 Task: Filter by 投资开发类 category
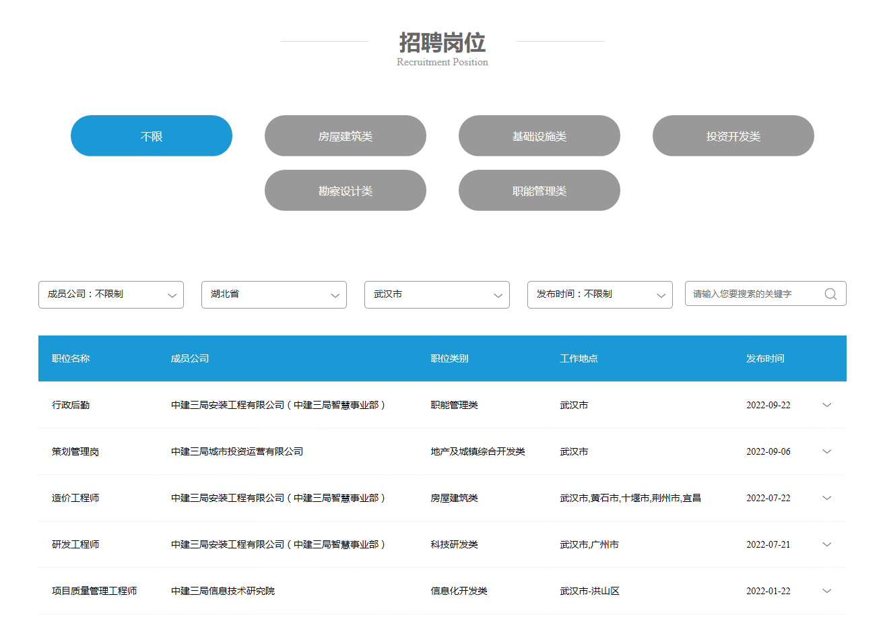pos(733,136)
